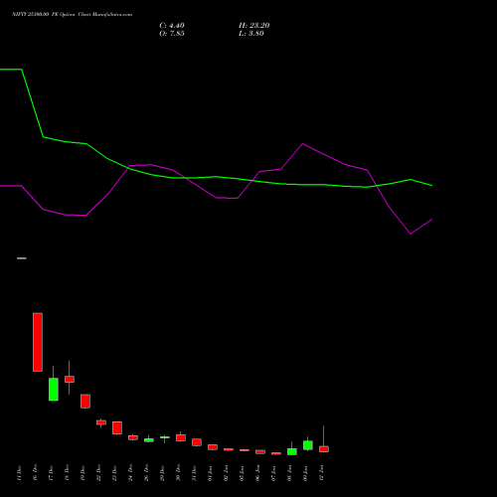The height and width of the screenshot is (497, 497).
Task: Click the green candle above 08 Jan
Action: point(292,451)
